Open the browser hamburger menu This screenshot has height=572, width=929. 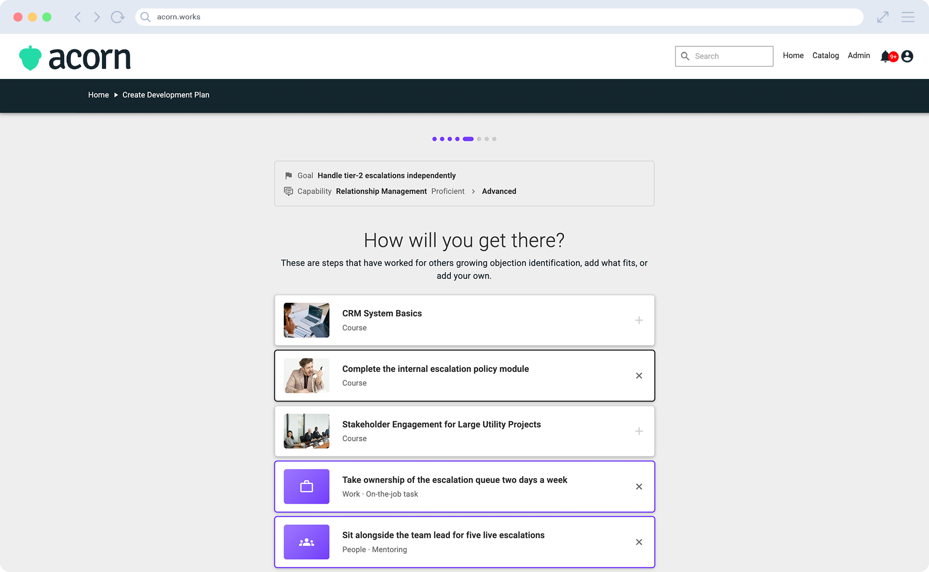pos(908,17)
